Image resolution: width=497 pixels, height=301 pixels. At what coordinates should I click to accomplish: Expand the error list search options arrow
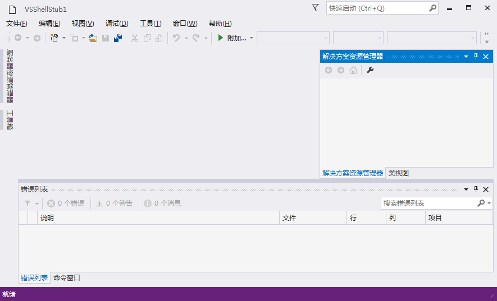489,203
